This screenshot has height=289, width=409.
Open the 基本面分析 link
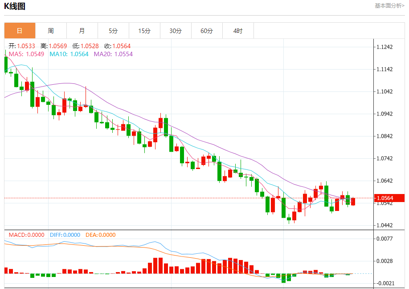[390, 5]
